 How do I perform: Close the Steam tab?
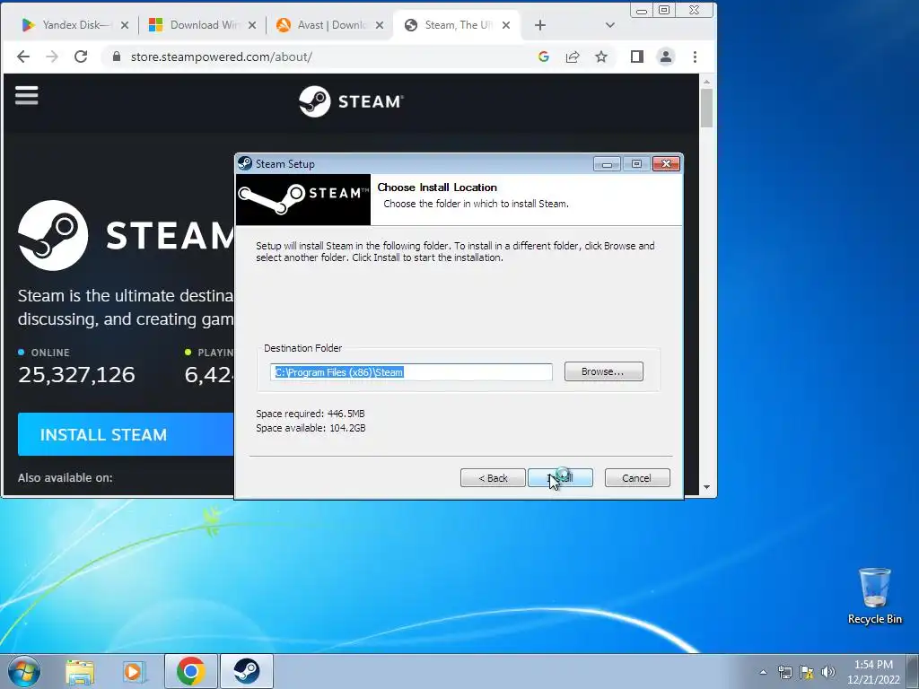tap(506, 25)
